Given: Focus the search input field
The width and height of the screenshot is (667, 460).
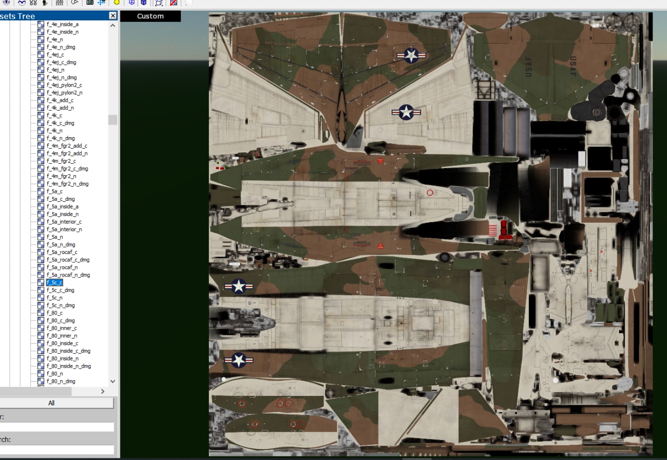Looking at the screenshot, I should (56, 450).
